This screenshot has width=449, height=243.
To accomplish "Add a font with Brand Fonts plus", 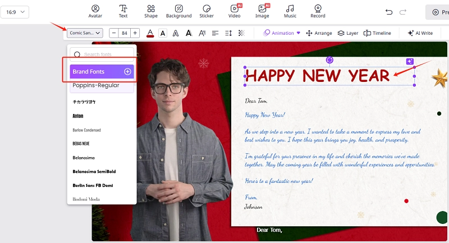I will 127,72.
